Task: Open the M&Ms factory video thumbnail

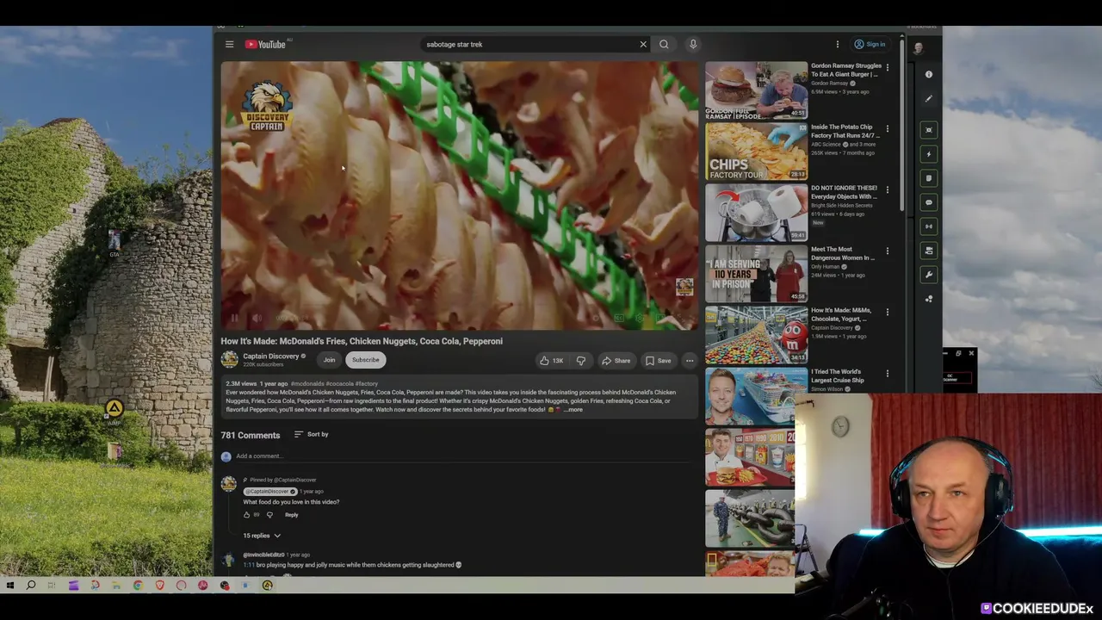Action: 757,334
